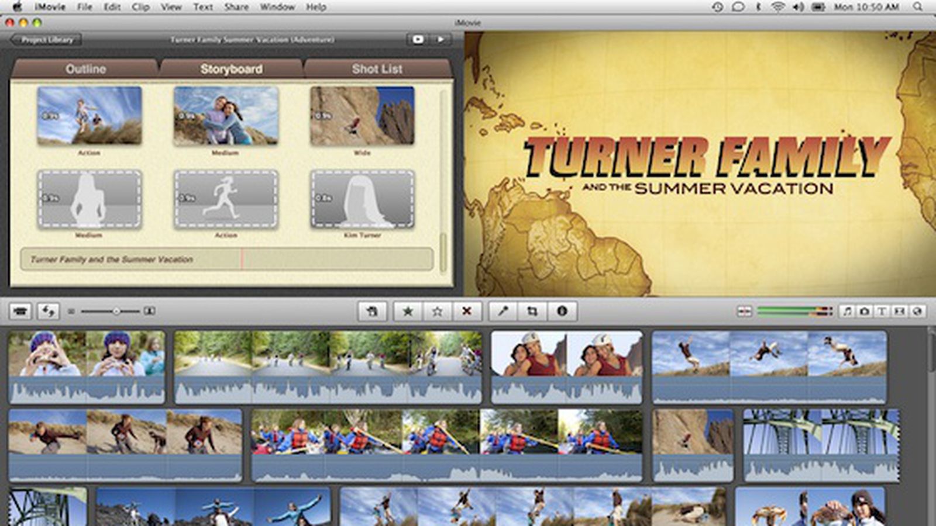
Task: Select event clip of cyclists on forest road
Action: 328,367
